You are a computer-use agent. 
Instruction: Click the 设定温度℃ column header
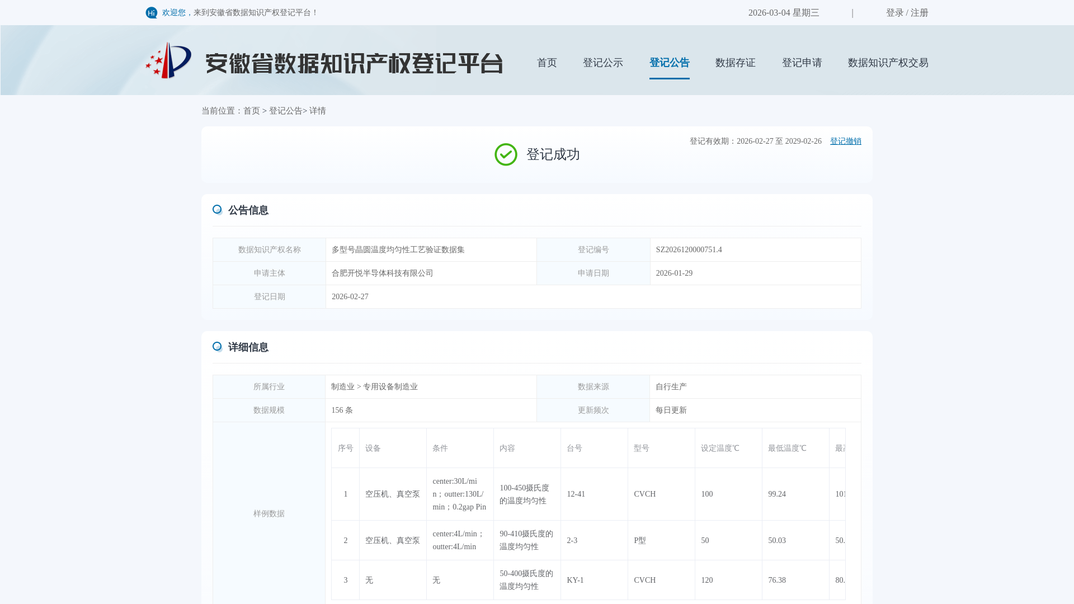728,449
